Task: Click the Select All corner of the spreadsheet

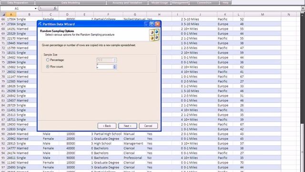Action: tap(3, 14)
